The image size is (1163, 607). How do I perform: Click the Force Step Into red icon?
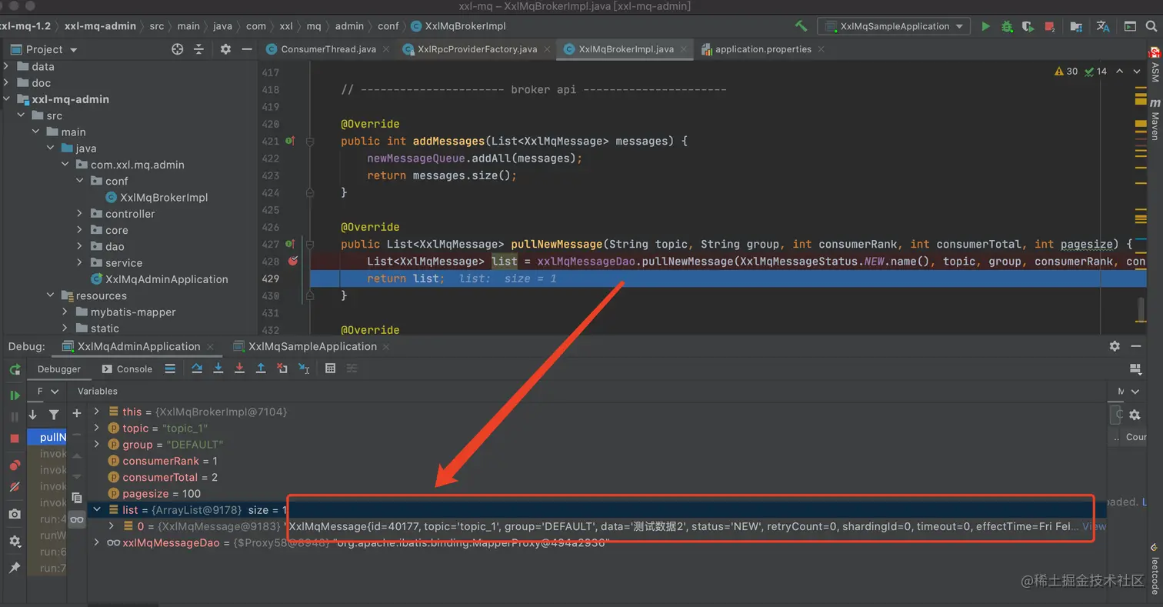240,369
